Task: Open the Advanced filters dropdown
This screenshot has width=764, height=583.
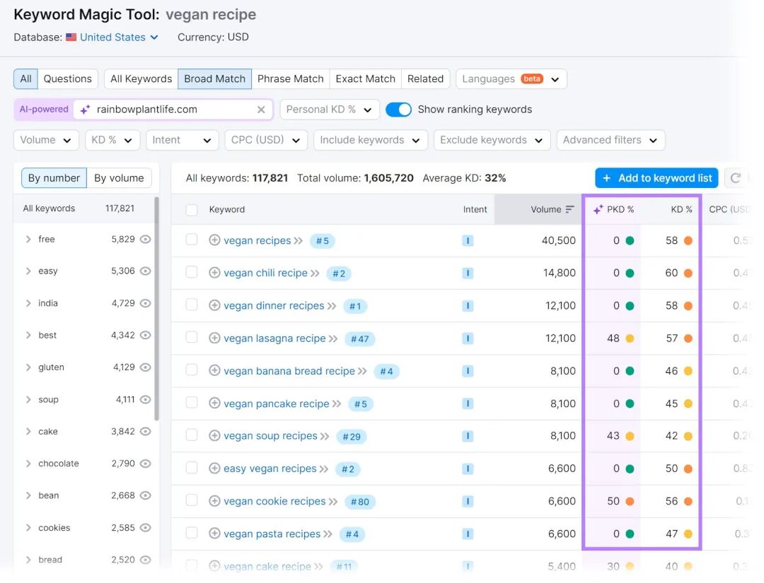Action: (610, 140)
